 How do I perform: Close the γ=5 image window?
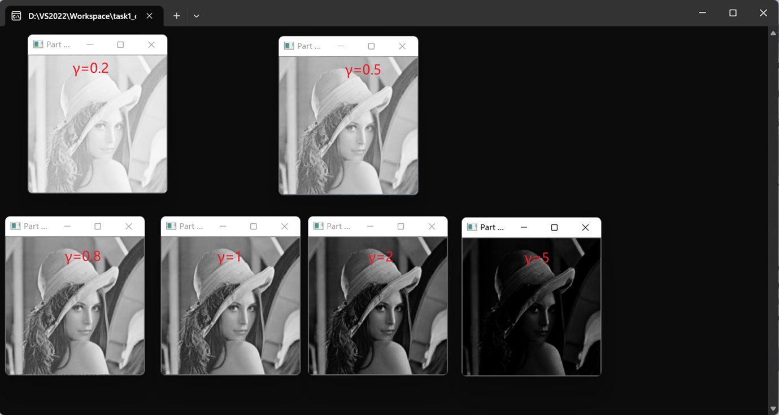click(x=585, y=227)
